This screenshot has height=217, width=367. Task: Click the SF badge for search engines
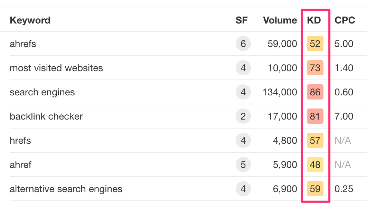pos(243,92)
